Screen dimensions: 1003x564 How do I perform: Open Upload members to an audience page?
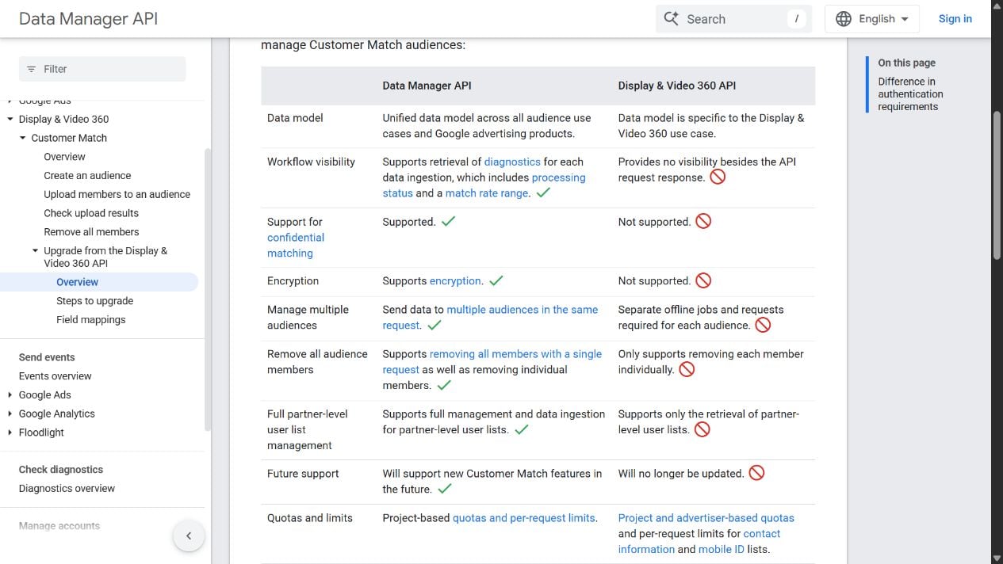pos(117,194)
